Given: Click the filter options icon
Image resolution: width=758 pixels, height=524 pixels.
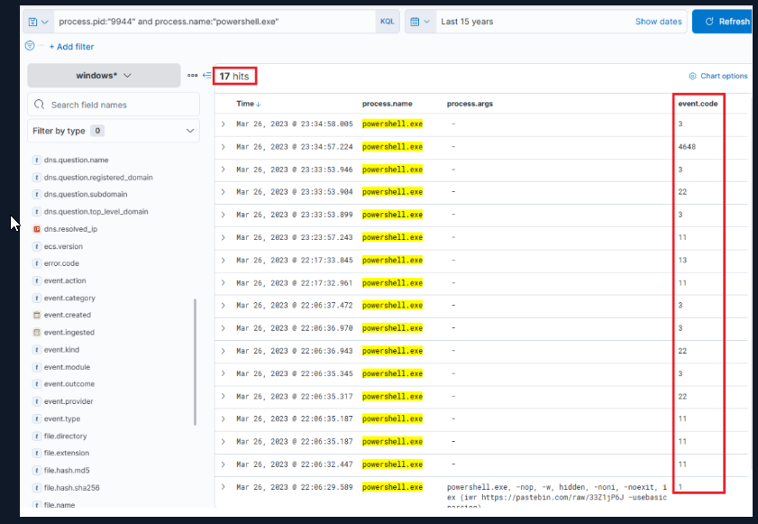Looking at the screenshot, I should (x=30, y=45).
